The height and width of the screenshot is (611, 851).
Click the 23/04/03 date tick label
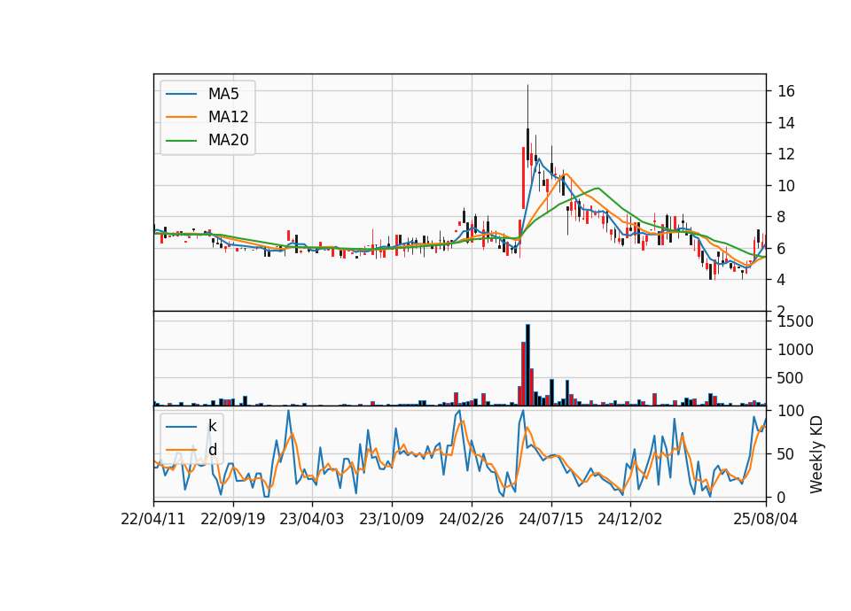pos(311,519)
